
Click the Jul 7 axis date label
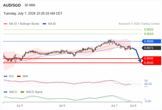[x=114, y=106]
